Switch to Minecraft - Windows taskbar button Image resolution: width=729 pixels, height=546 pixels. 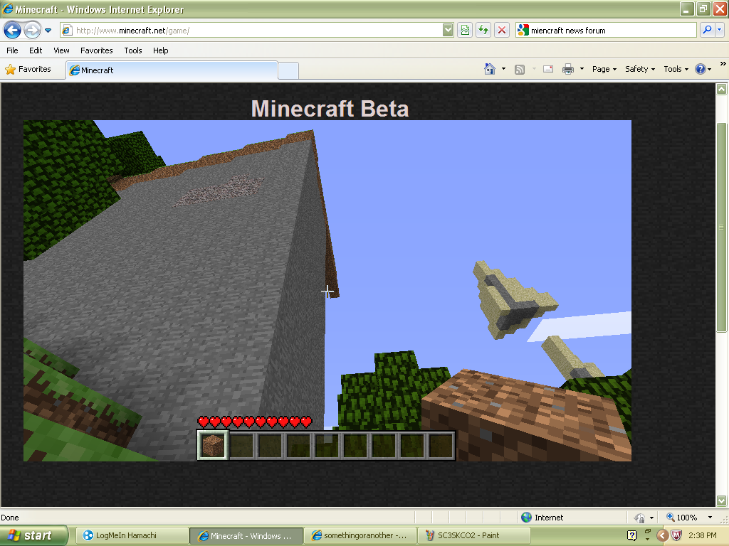[246, 535]
